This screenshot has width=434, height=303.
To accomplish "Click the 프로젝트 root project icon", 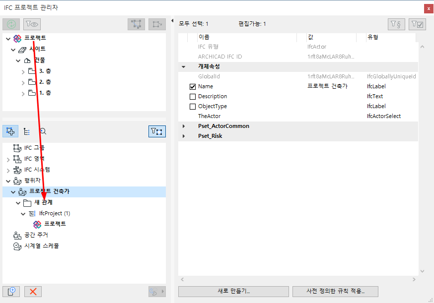I will [x=17, y=38].
